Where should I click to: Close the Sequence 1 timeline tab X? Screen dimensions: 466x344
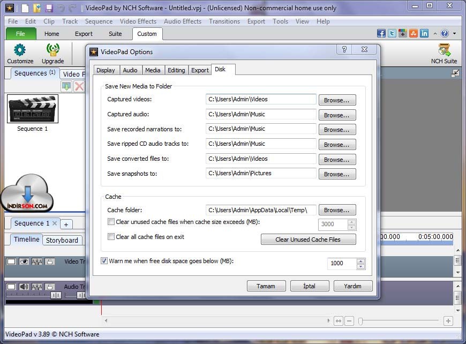(x=55, y=223)
